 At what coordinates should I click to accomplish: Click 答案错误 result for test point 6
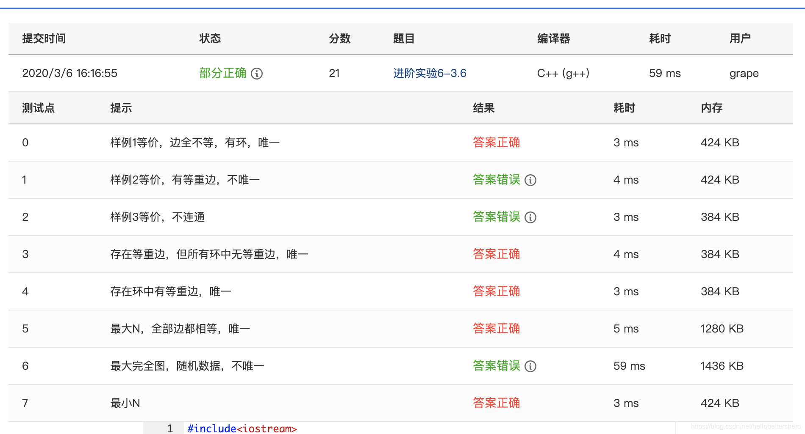[x=497, y=366]
